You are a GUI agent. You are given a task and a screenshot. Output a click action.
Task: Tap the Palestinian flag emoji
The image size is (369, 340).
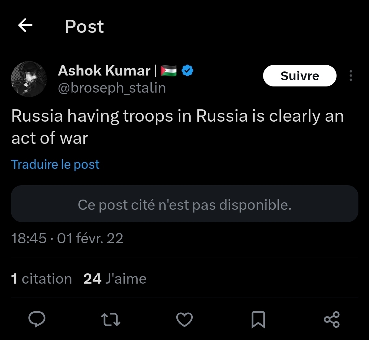click(168, 71)
